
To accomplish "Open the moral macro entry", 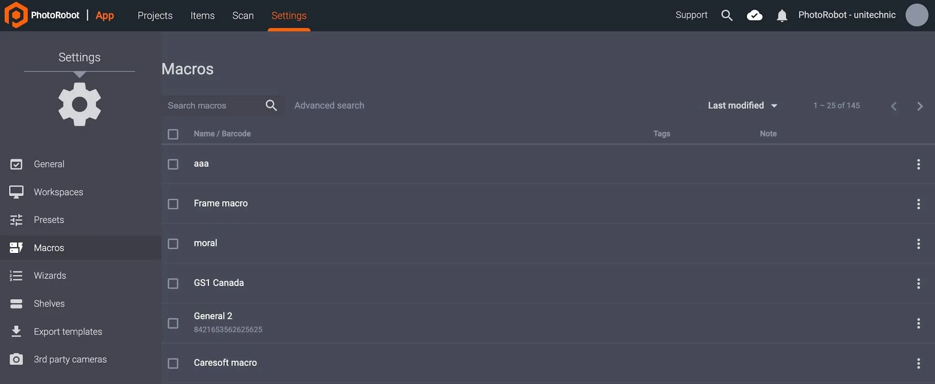I will point(205,243).
